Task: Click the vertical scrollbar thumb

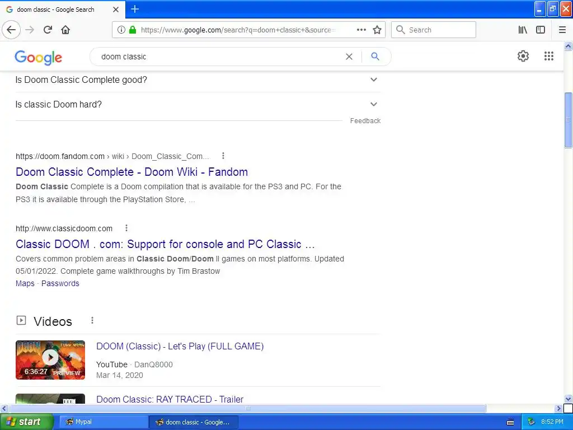Action: (x=568, y=120)
